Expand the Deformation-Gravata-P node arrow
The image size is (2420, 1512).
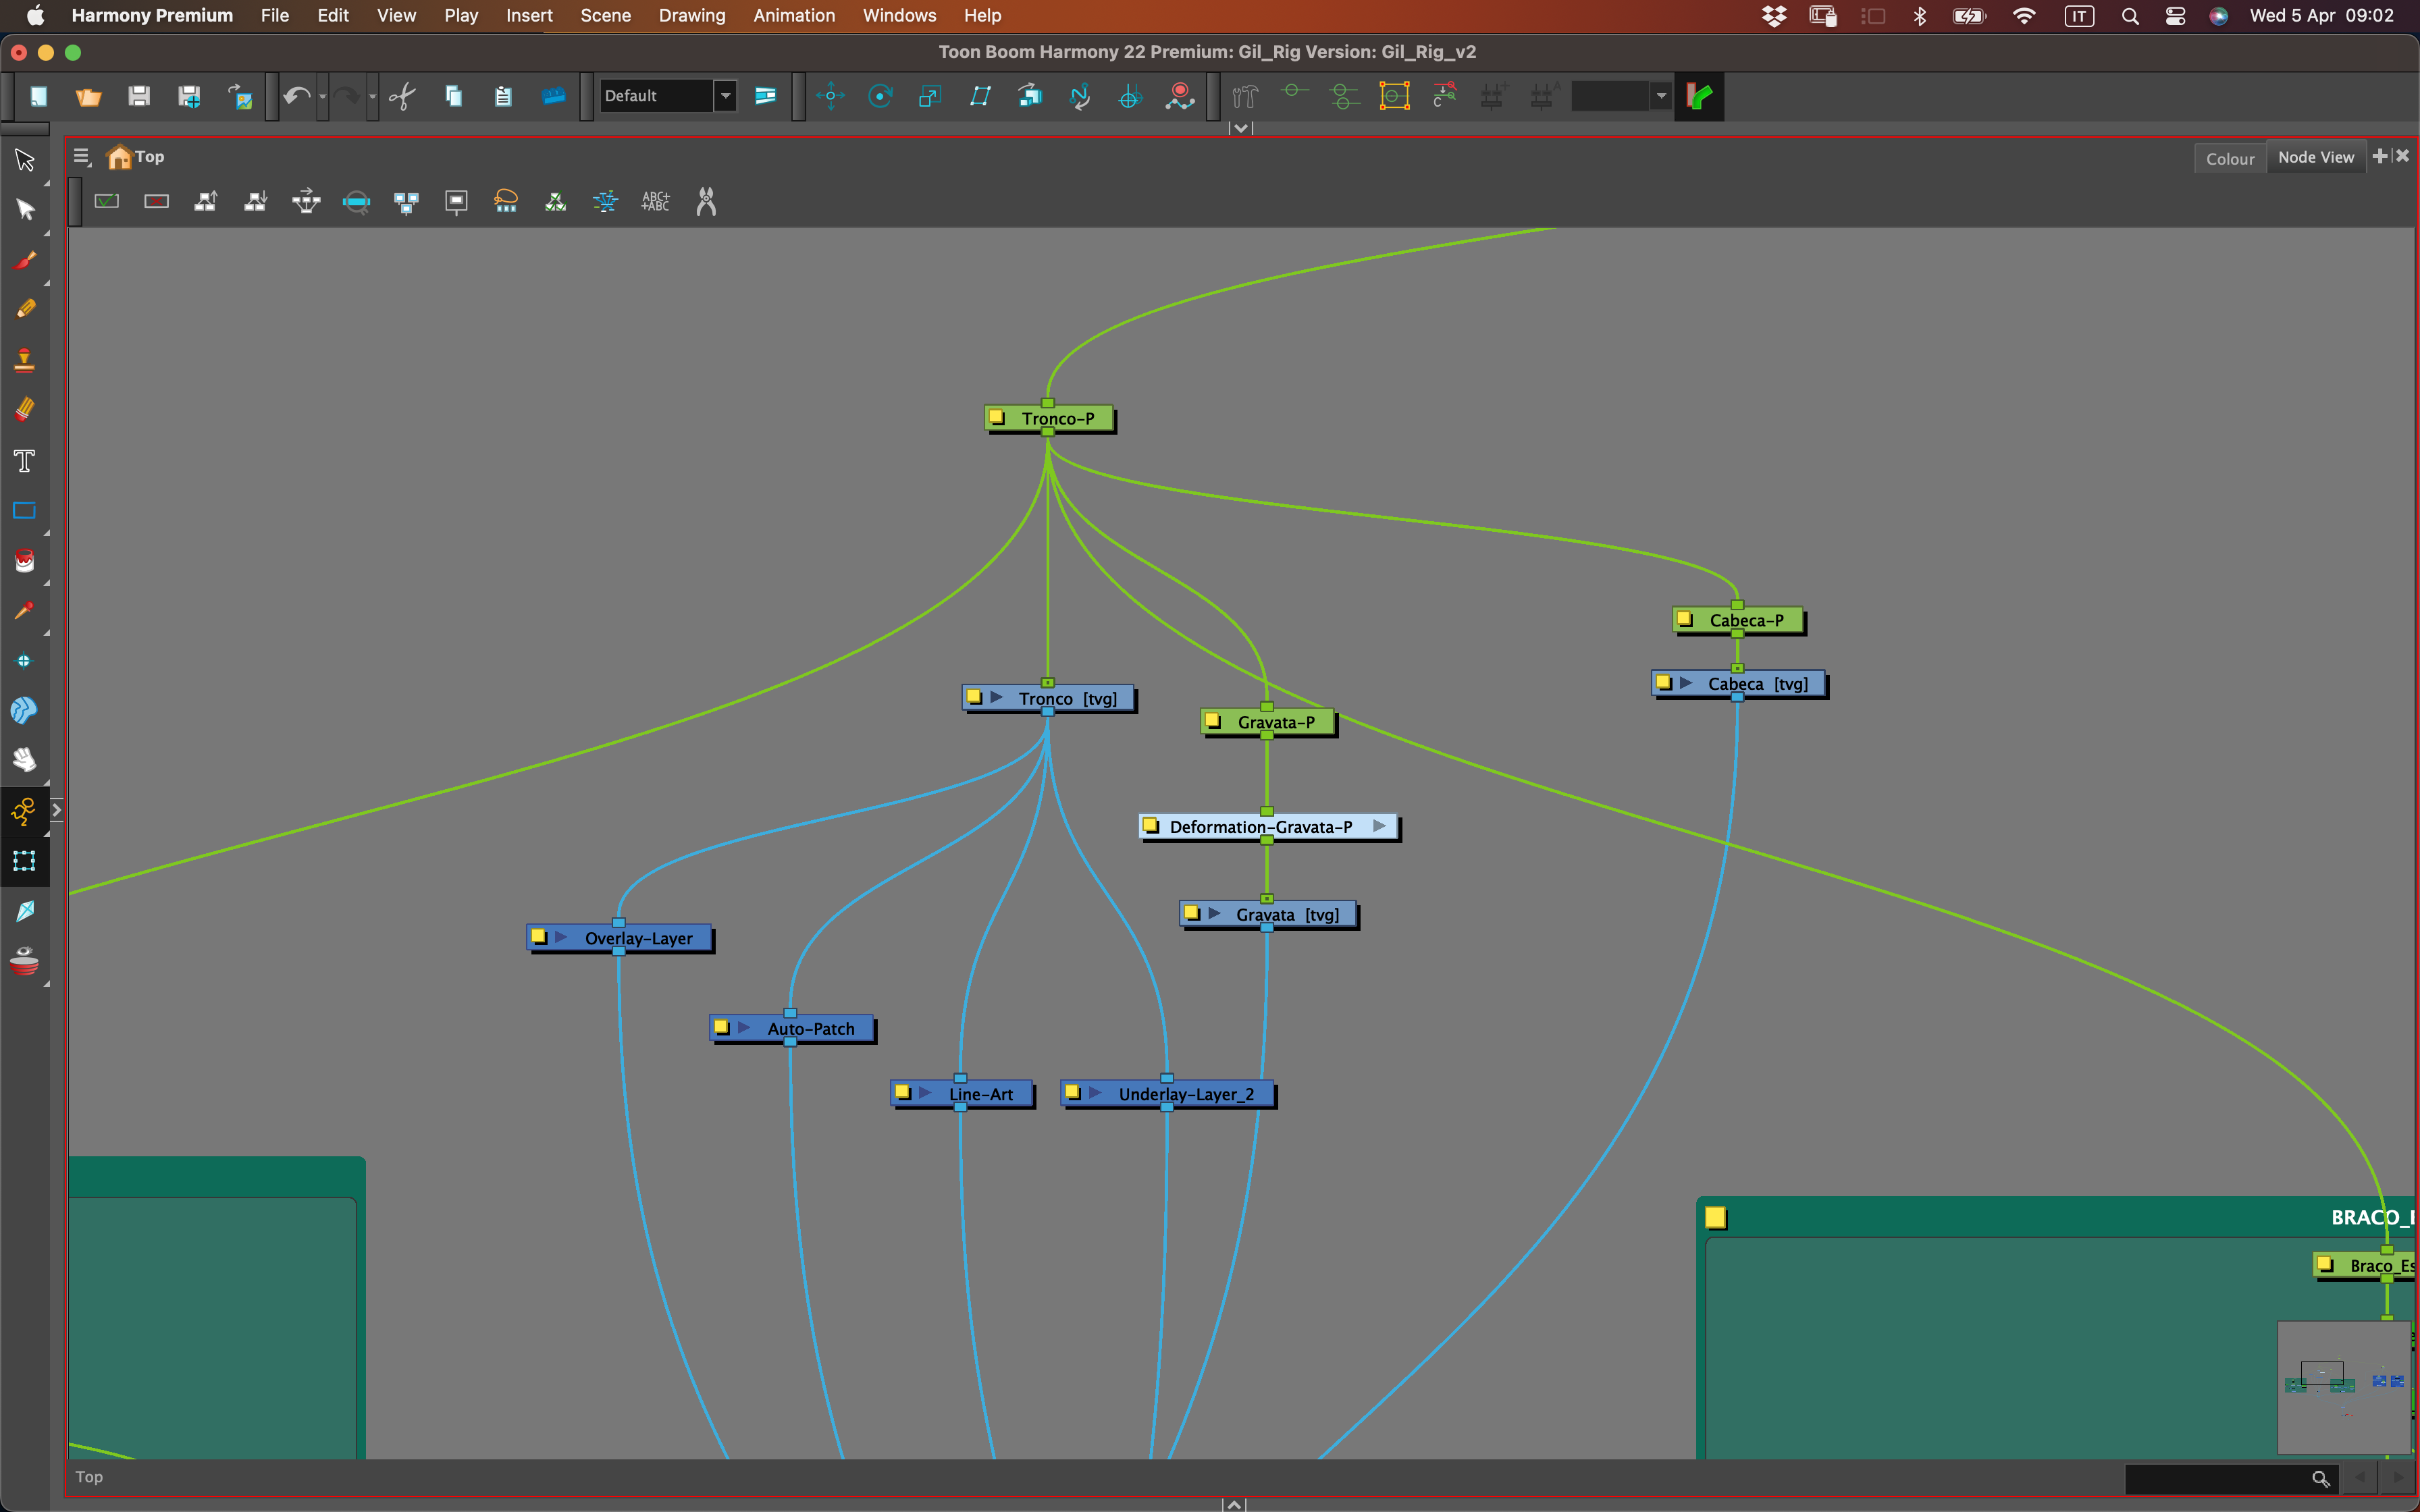1382,826
